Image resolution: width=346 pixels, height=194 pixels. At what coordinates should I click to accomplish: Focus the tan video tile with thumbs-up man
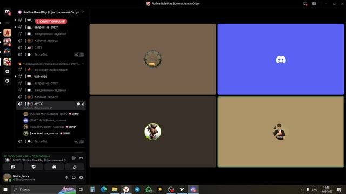click(x=281, y=131)
